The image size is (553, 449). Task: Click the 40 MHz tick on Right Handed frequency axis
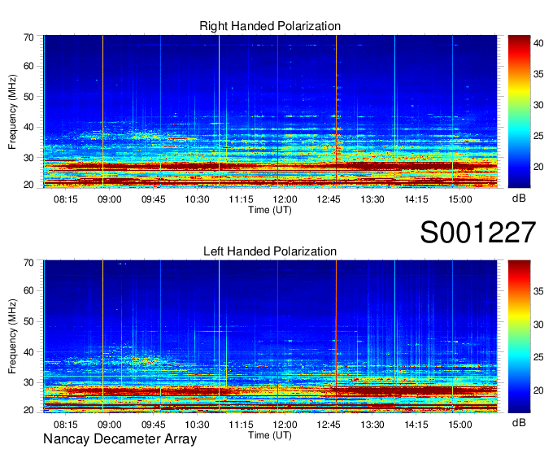(28, 127)
